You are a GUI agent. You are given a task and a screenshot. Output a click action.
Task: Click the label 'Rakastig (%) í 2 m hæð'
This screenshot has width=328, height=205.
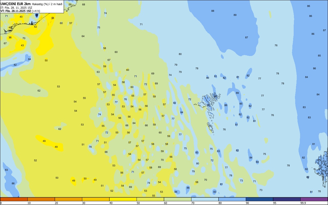click(47, 4)
